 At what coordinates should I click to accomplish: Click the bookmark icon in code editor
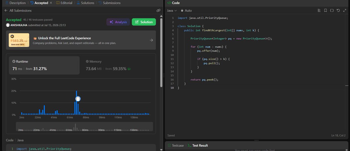325,10
